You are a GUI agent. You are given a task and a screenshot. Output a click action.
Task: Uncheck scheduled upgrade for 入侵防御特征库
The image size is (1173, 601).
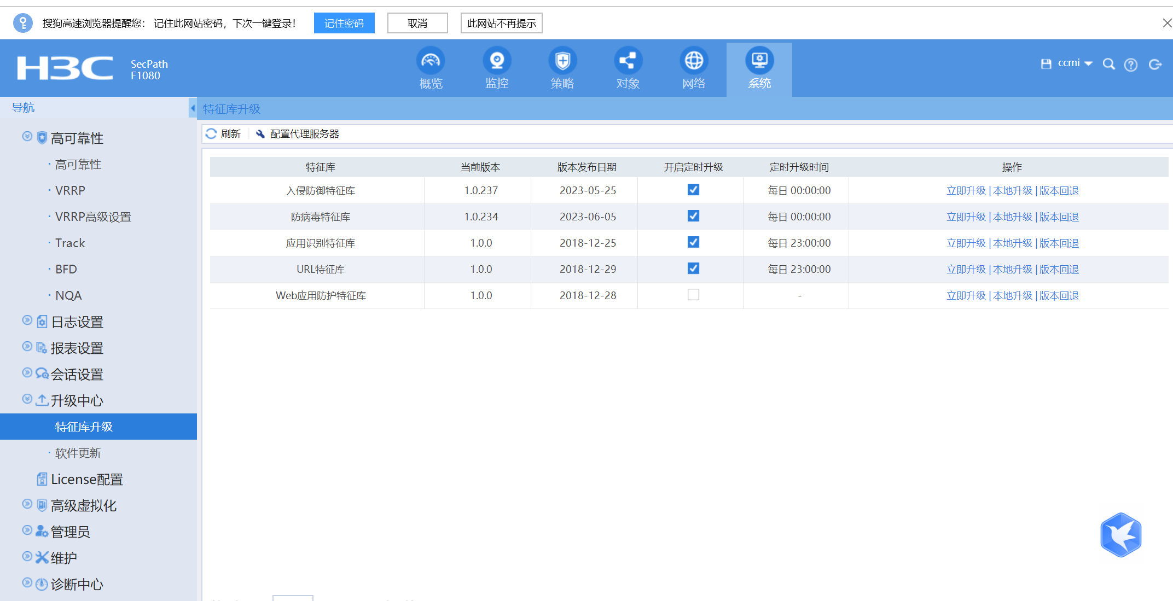[x=693, y=190]
